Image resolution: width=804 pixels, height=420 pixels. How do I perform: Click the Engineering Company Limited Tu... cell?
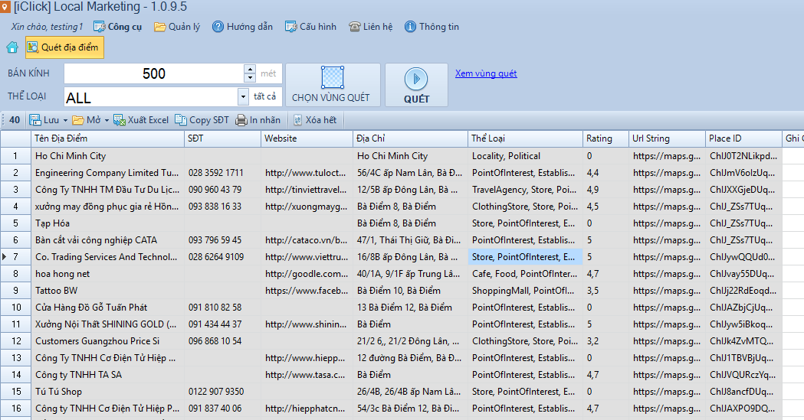tap(107, 173)
